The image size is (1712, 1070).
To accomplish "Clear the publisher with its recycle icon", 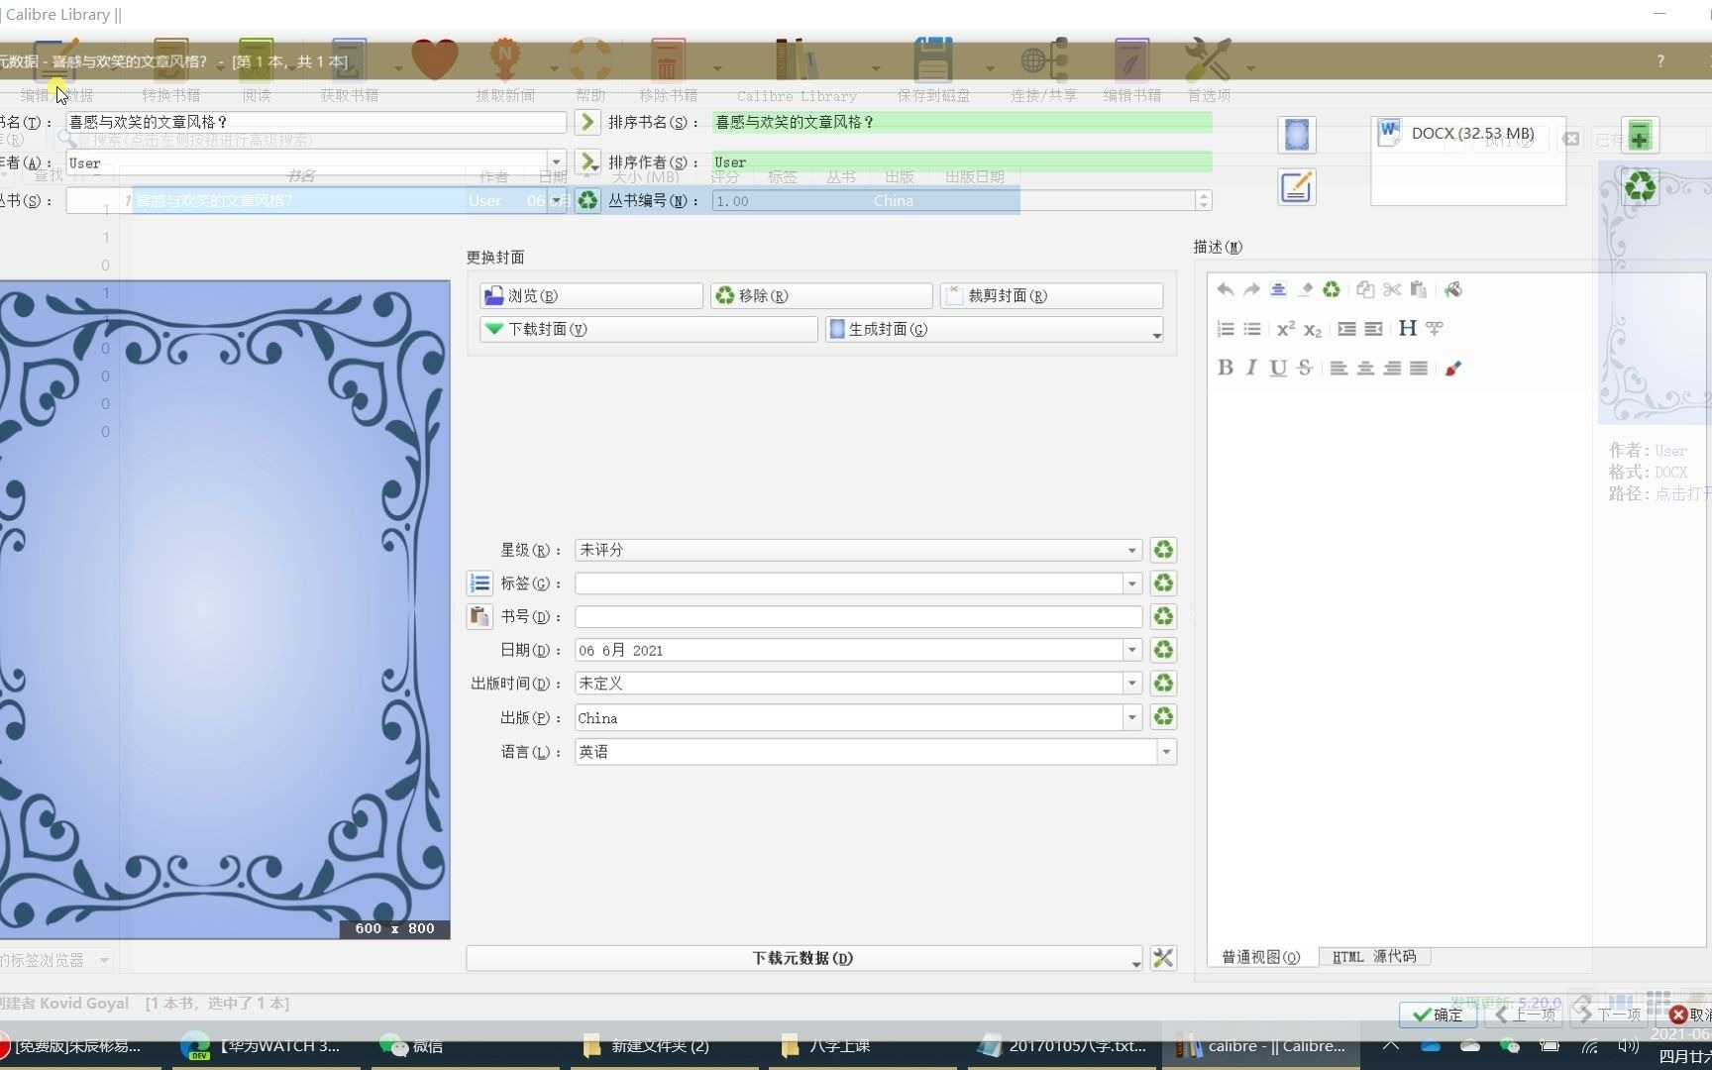I will tap(1163, 717).
